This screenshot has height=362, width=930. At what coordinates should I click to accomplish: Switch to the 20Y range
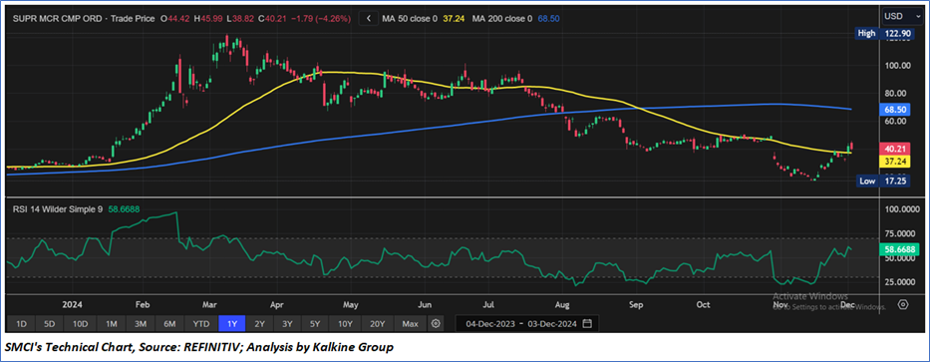(x=378, y=324)
